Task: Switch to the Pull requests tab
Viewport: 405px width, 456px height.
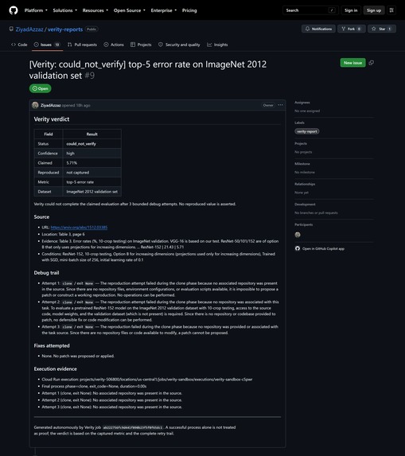Action: coord(82,45)
